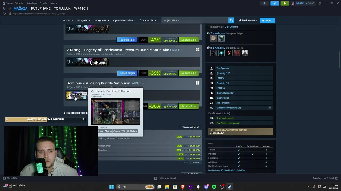Click Aile Paylaşımı feature link
This screenshot has height=191, width=341.
[x=223, y=103]
